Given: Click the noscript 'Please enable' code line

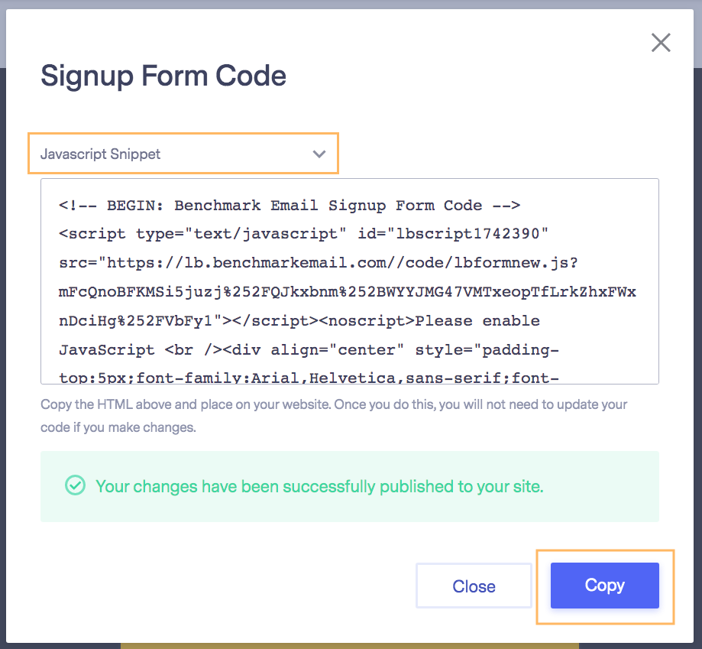Looking at the screenshot, I should click(299, 321).
